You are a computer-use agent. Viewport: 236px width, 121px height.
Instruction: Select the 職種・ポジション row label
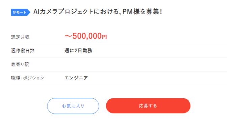[28, 78]
